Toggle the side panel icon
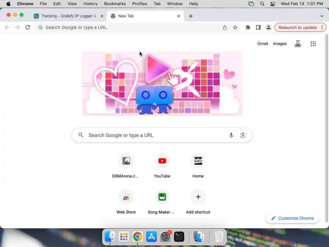The height and width of the screenshot is (247, 329). point(258,28)
